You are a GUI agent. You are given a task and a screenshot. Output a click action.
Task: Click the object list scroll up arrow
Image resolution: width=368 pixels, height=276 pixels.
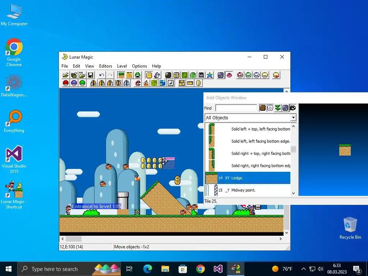(293, 126)
